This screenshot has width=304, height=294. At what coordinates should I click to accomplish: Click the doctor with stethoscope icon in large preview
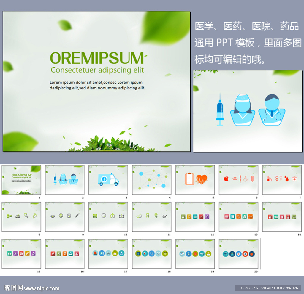pos(272,110)
